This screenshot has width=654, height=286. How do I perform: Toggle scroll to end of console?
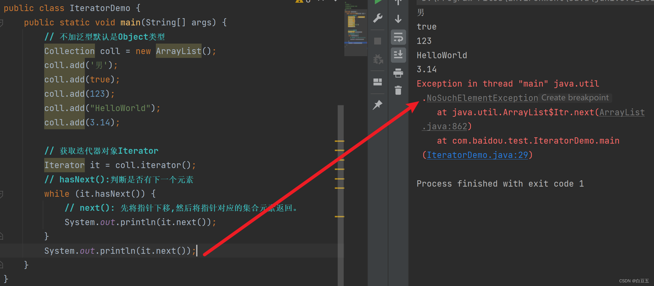coord(398,55)
